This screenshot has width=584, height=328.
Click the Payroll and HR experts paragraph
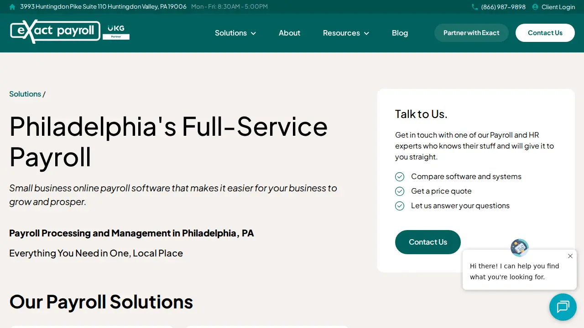coord(474,146)
